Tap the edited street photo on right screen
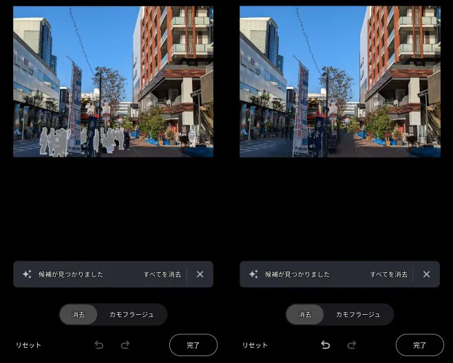Image resolution: width=453 pixels, height=363 pixels. 339,81
